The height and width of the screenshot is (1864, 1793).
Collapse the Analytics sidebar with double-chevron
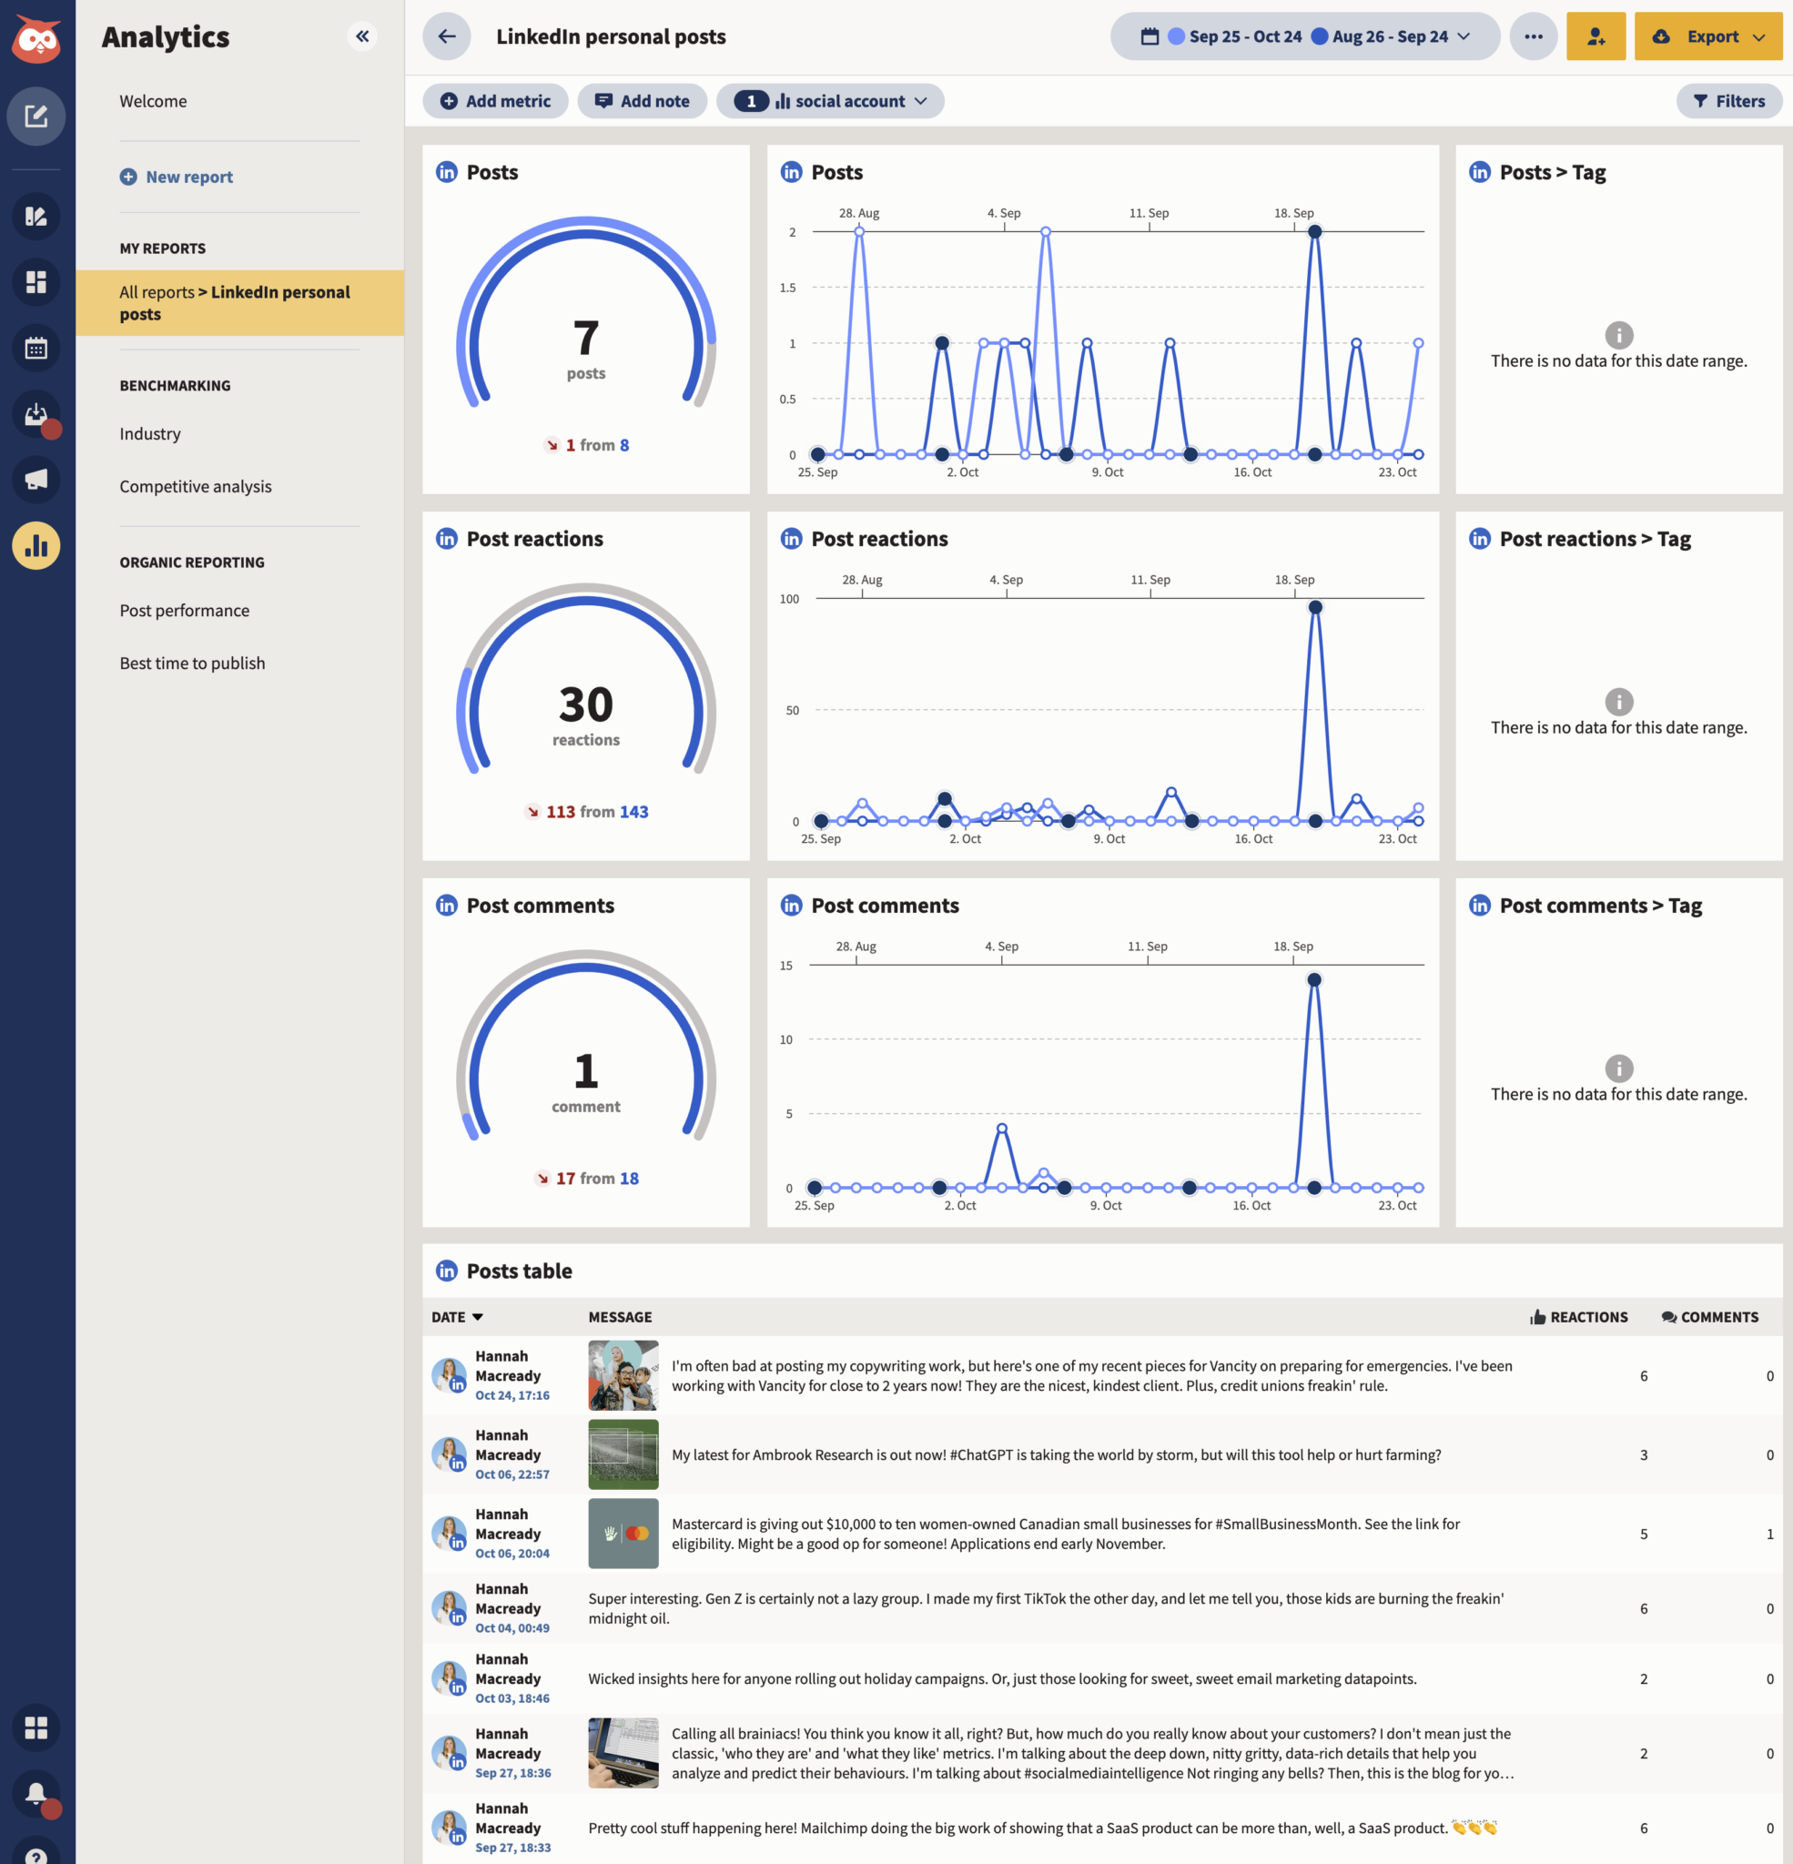361,36
